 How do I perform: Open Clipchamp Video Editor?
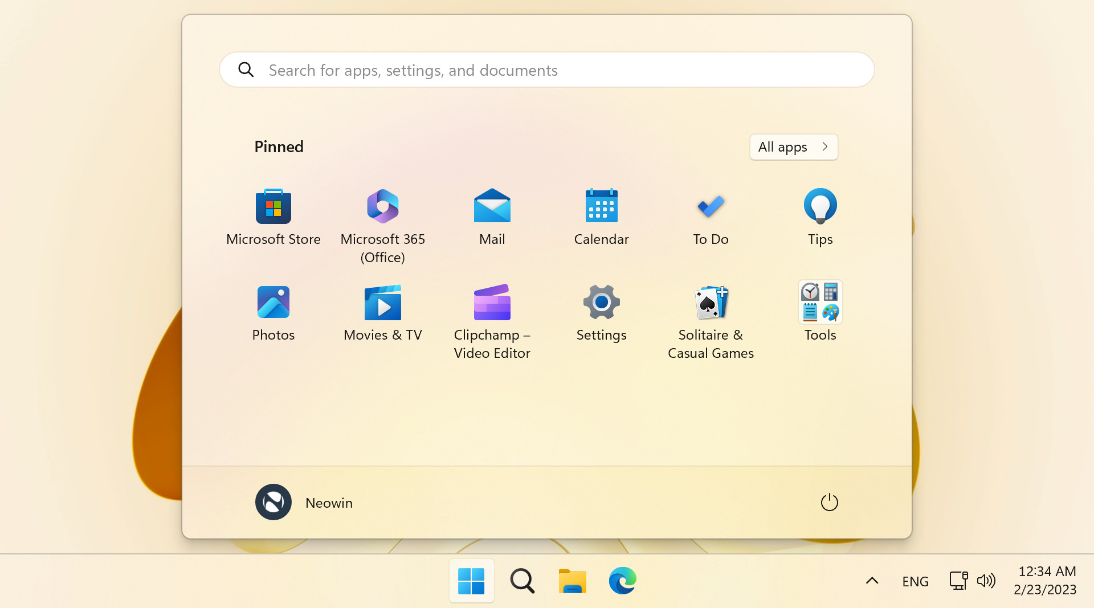click(492, 322)
